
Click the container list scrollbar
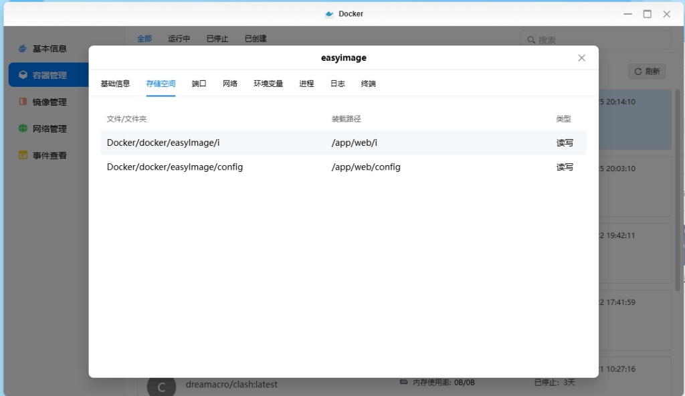(x=678, y=190)
